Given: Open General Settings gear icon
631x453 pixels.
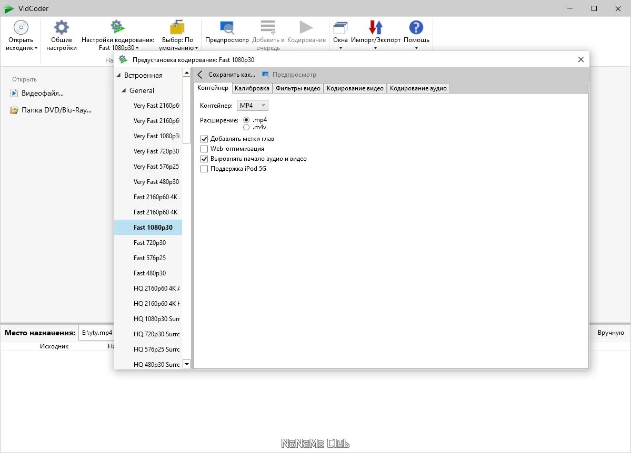Looking at the screenshot, I should coord(61,27).
